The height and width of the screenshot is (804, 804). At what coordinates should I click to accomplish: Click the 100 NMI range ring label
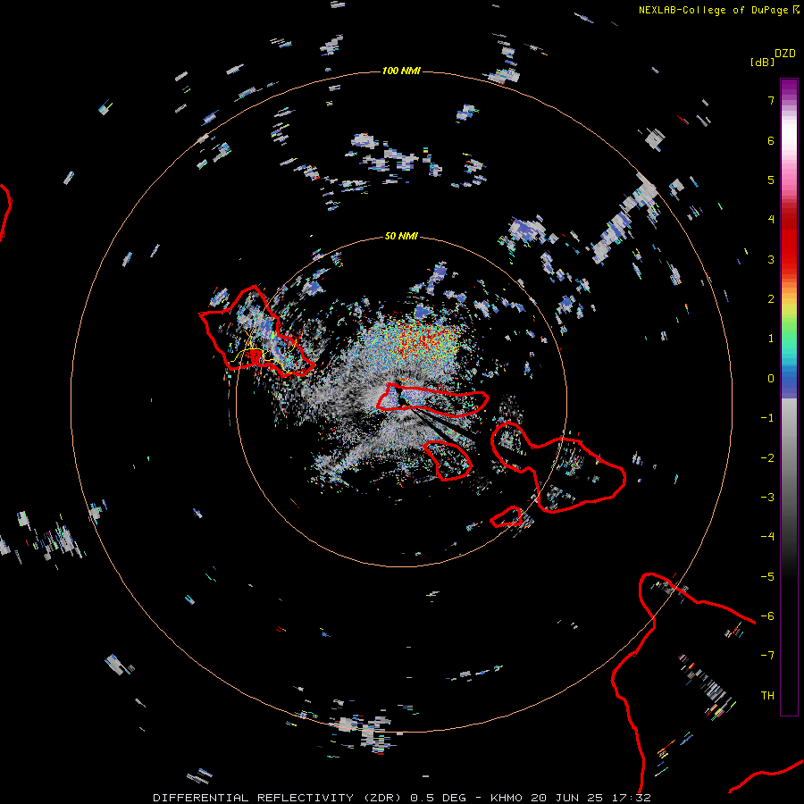tap(401, 71)
